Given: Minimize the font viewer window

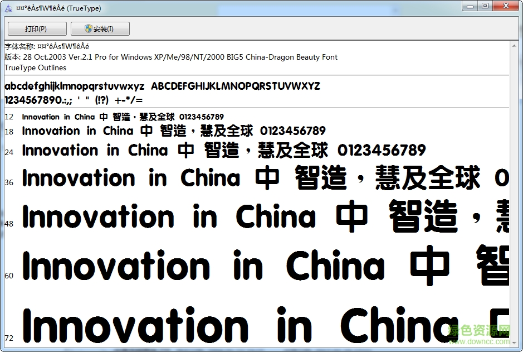Looking at the screenshot, I should click(470, 6).
